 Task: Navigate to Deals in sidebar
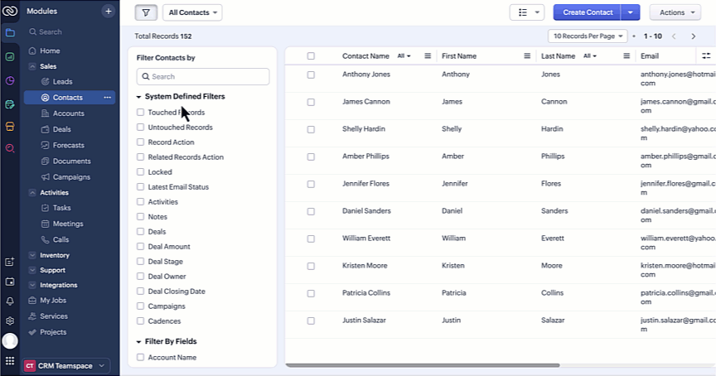(62, 129)
